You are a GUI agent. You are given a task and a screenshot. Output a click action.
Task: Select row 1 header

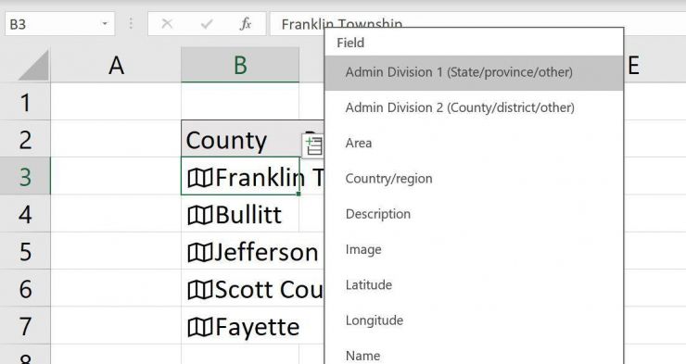click(25, 102)
